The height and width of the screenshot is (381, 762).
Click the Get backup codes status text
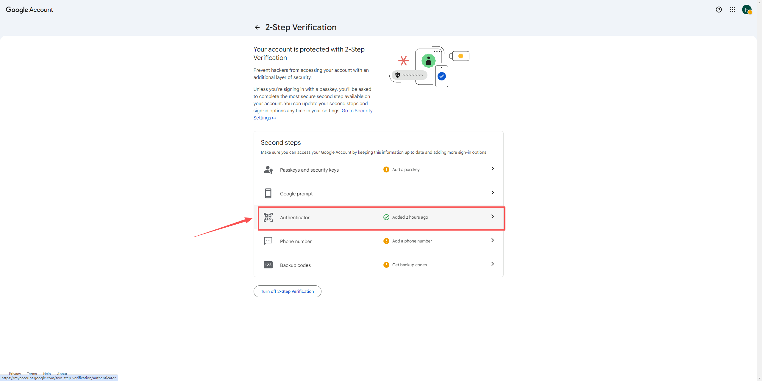click(x=409, y=265)
